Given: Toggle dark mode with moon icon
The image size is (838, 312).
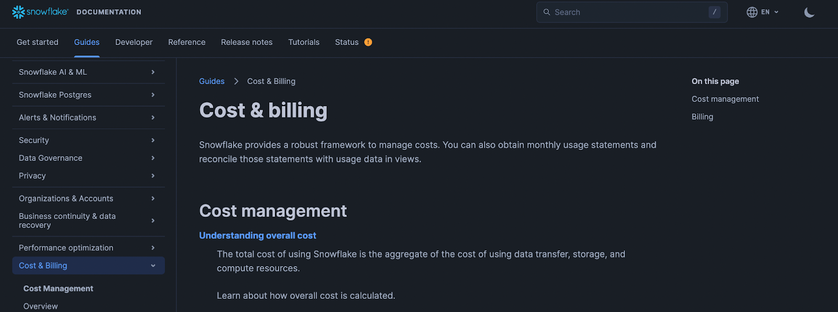Looking at the screenshot, I should (809, 12).
